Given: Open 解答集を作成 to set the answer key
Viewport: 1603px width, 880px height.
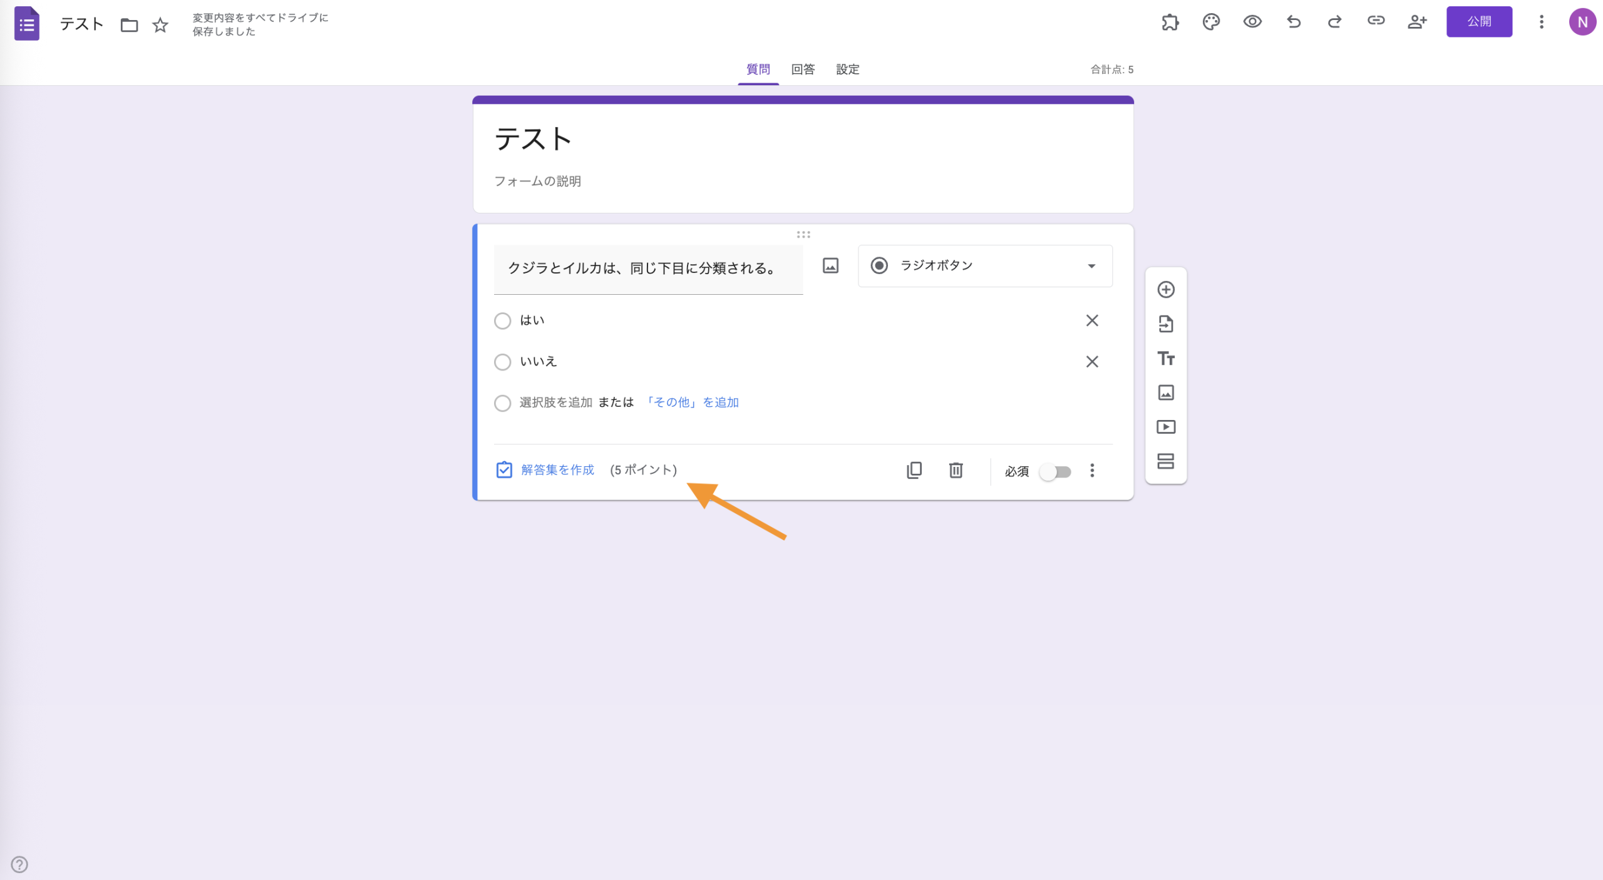Looking at the screenshot, I should click(x=557, y=469).
